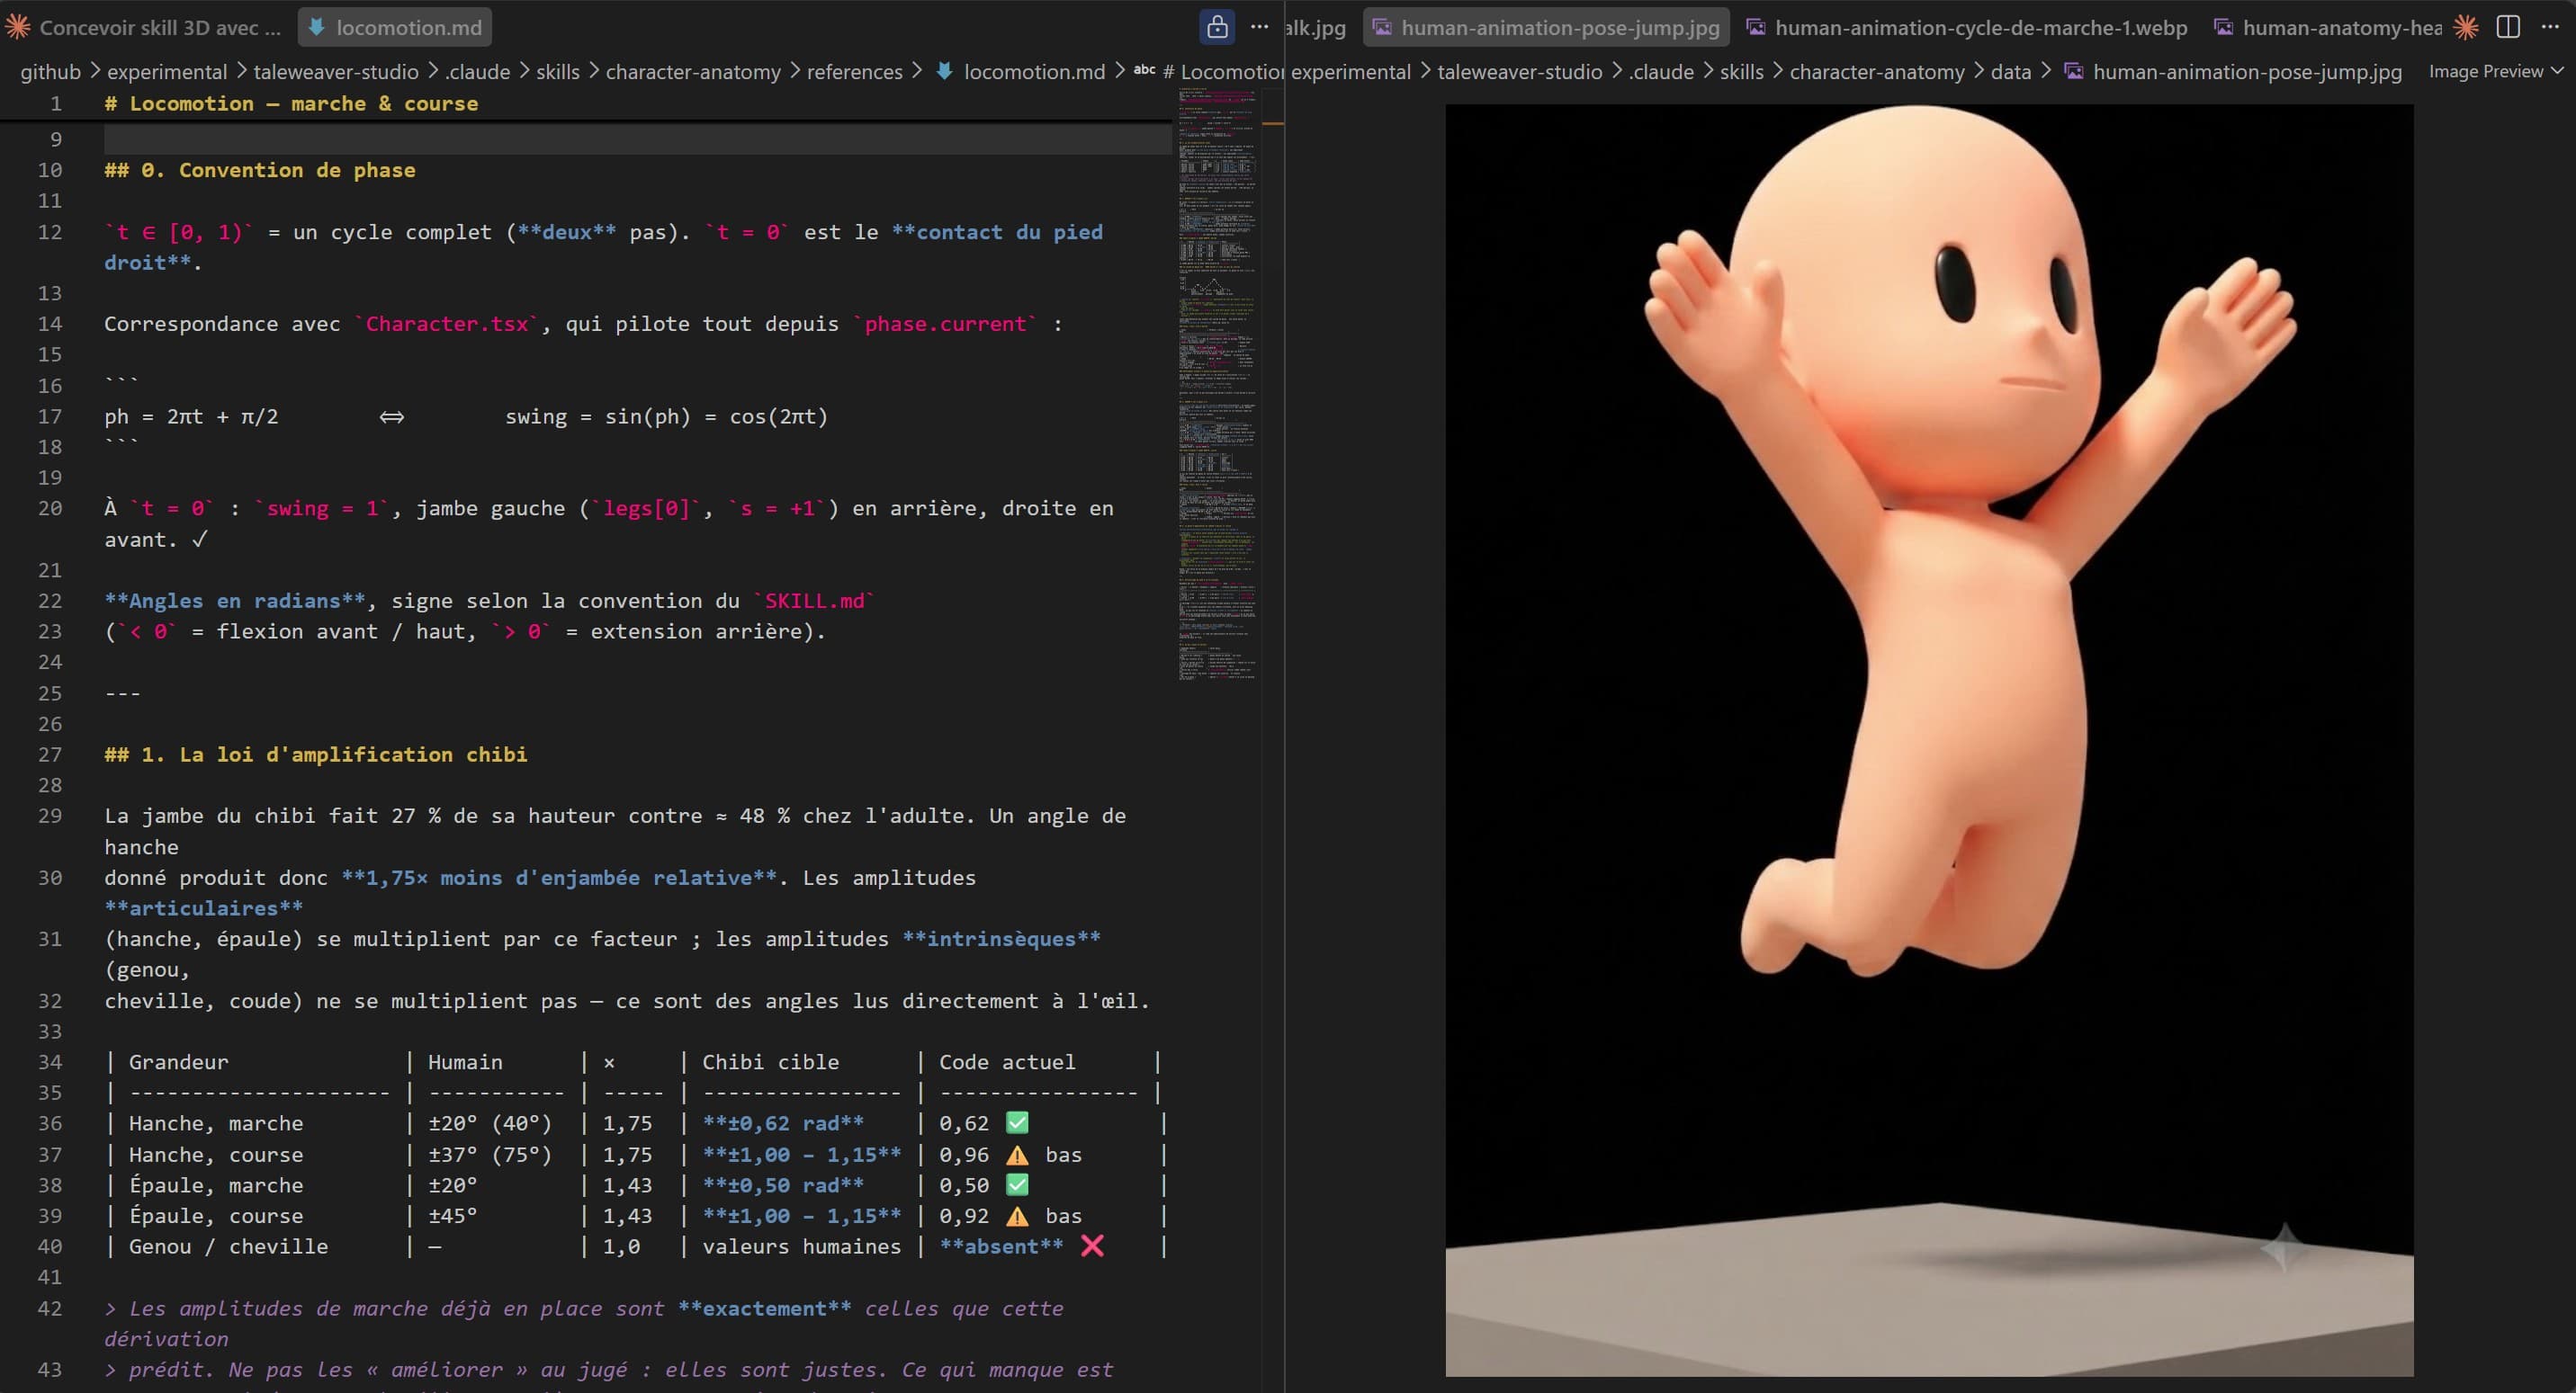
Task: Click the 'Épaule, course' table cell
Action: (216, 1216)
